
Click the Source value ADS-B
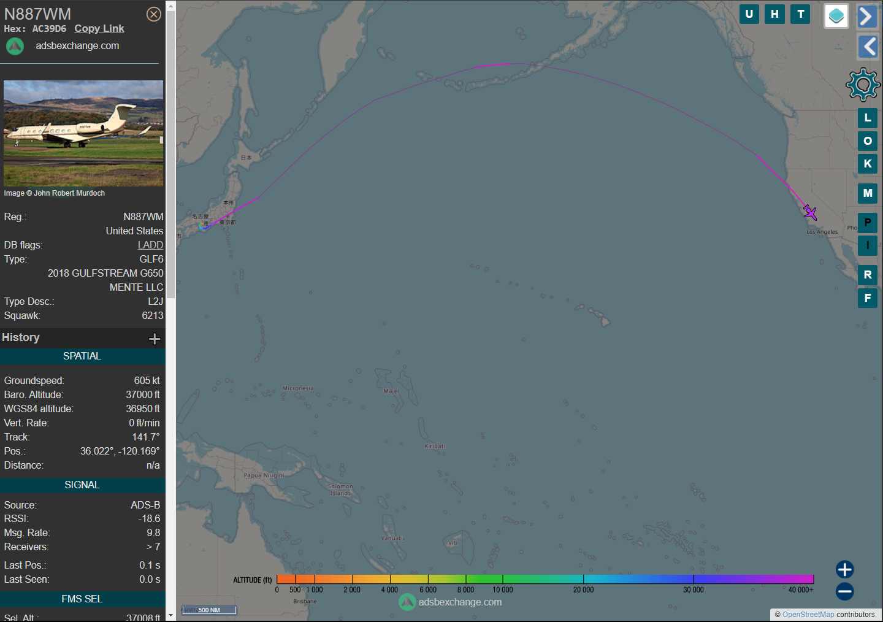(145, 505)
